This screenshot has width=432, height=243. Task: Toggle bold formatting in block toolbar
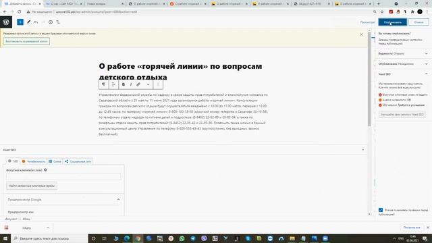[124, 84]
